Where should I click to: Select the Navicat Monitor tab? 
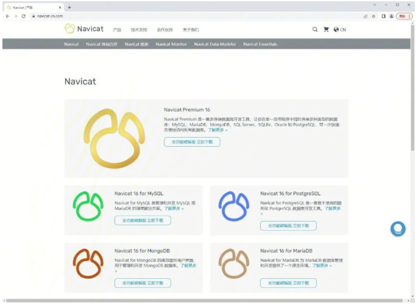pyautogui.click(x=171, y=44)
